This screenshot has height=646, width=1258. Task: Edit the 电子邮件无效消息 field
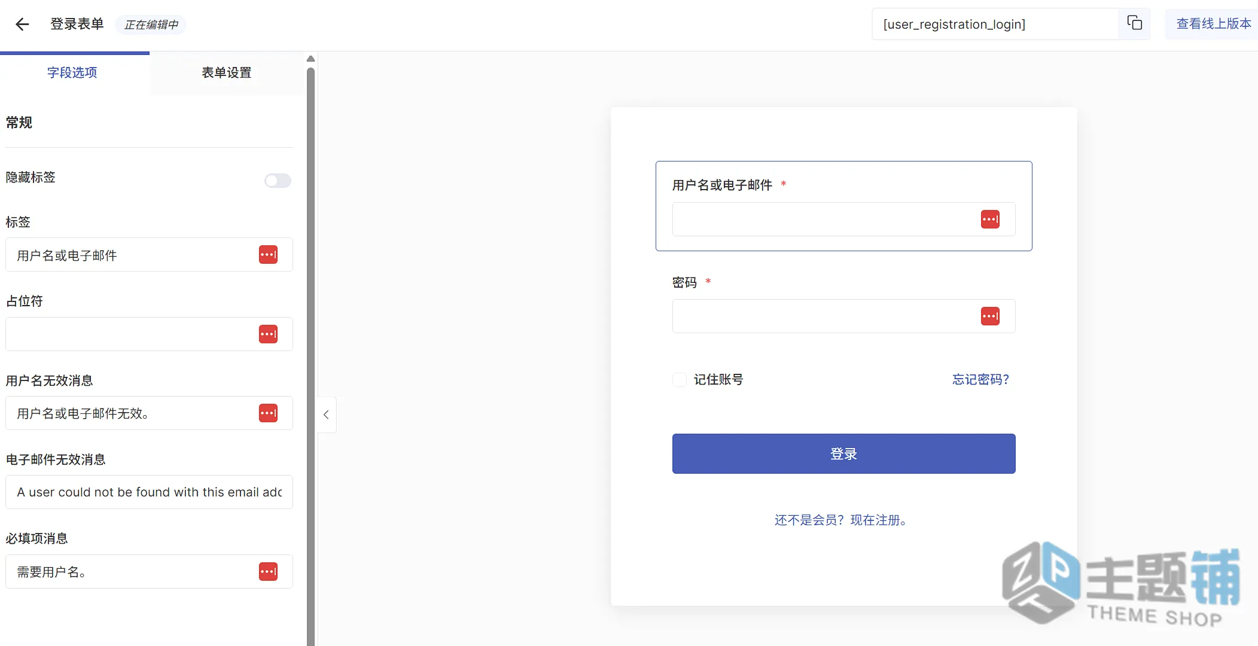pyautogui.click(x=149, y=492)
